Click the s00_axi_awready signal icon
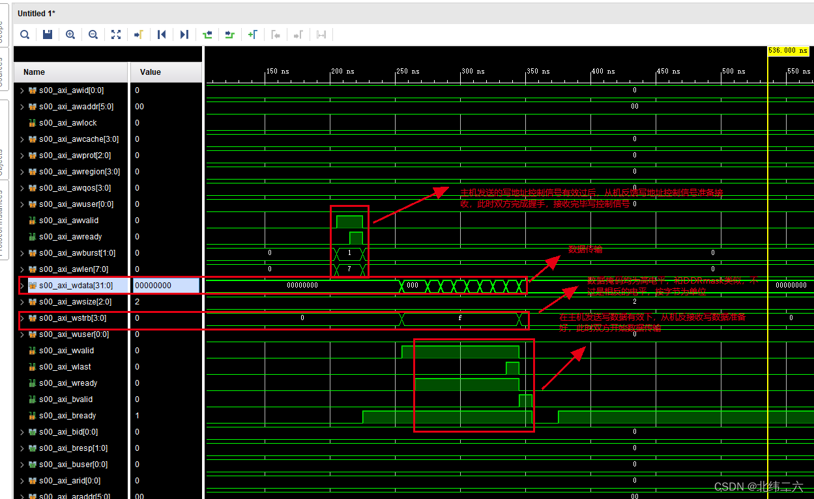The image size is (814, 499). (32, 237)
